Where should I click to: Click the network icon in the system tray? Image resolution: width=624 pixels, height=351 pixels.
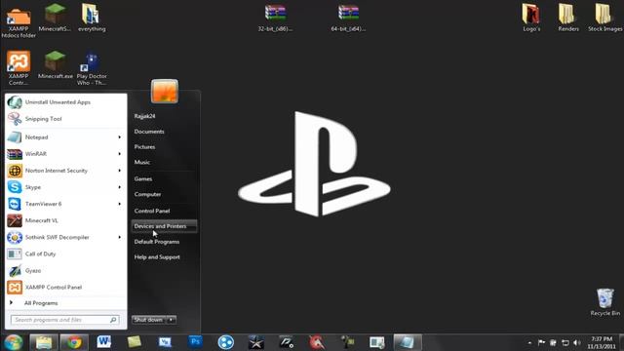(565, 342)
